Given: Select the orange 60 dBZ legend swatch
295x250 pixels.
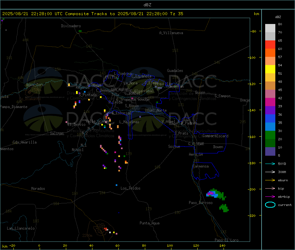Looking at the screenshot, I should [270, 53].
